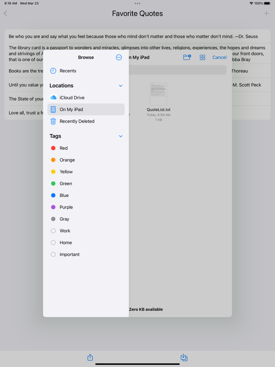Tap the share icon in bottom toolbar

90,357
